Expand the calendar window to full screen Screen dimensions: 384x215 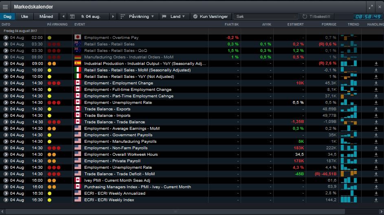coord(371,7)
